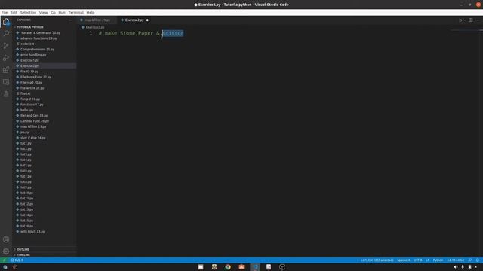The image size is (483, 271).
Task: Open the Explorer panel ellipsis menu
Action: click(70, 20)
